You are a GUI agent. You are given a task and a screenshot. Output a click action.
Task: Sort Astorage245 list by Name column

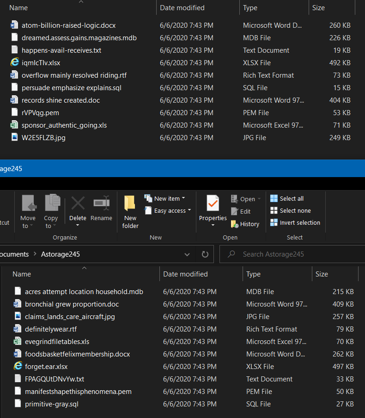tap(22, 274)
